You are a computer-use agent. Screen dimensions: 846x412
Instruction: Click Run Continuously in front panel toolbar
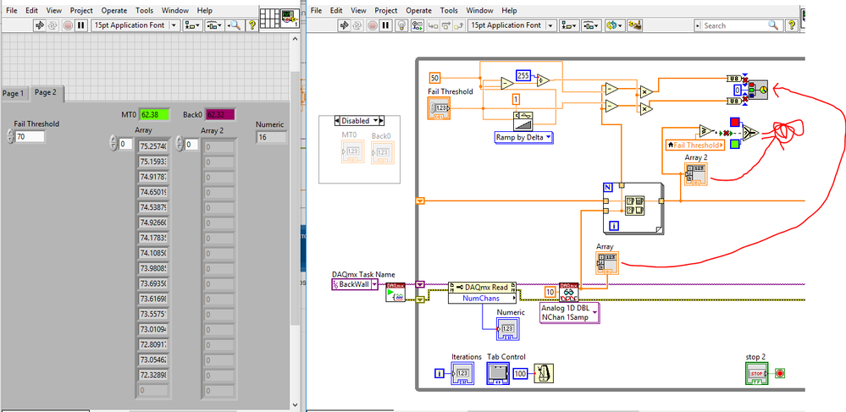(x=53, y=25)
